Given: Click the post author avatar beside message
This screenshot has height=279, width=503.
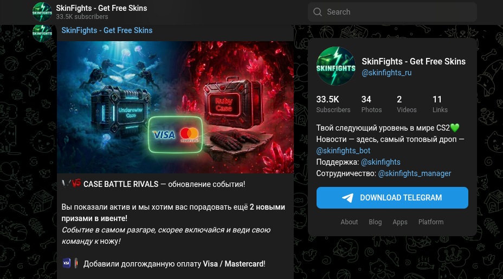Looking at the screenshot, I should (42, 34).
